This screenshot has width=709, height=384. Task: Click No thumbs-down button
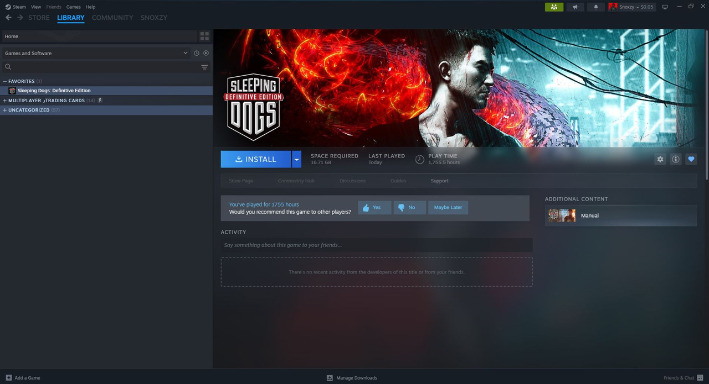coord(409,208)
